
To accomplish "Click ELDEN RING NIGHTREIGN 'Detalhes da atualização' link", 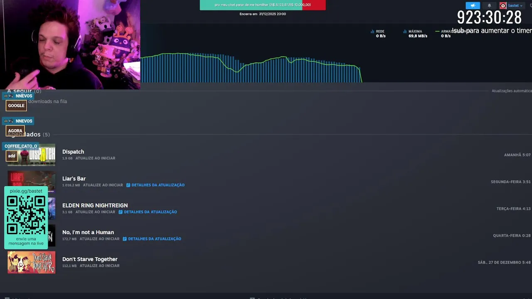I will coord(150,212).
